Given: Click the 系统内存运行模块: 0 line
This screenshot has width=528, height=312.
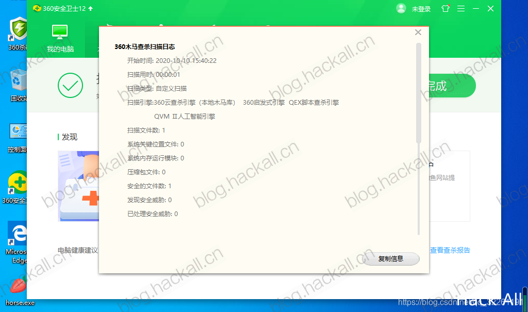Looking at the screenshot, I should coord(156,158).
